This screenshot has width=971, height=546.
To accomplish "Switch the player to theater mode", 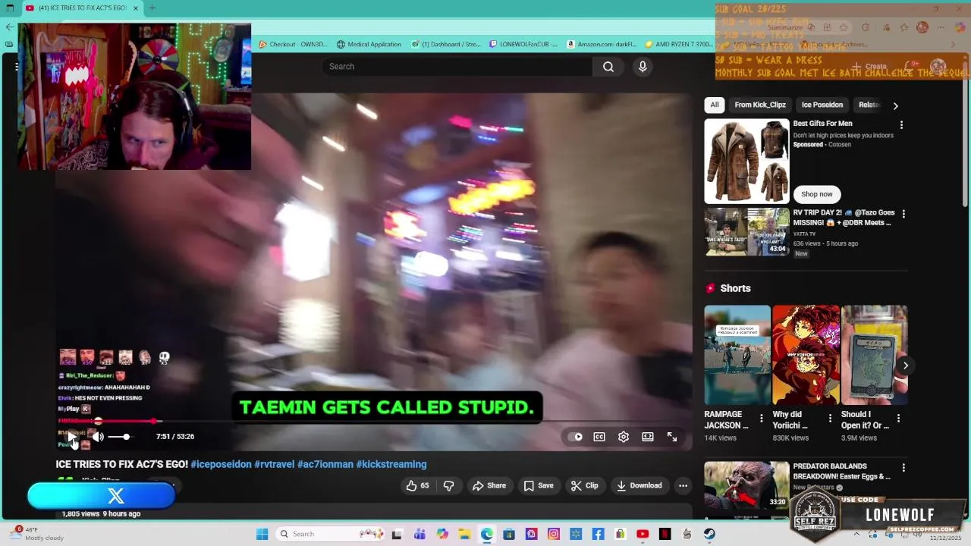I will 648,437.
